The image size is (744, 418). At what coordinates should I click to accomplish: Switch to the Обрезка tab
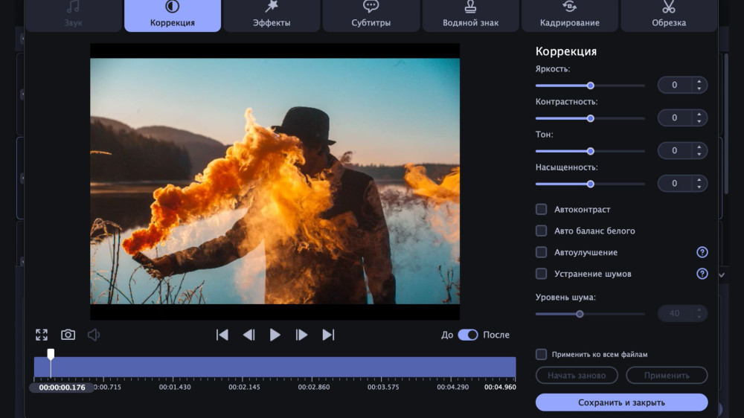[x=669, y=15]
